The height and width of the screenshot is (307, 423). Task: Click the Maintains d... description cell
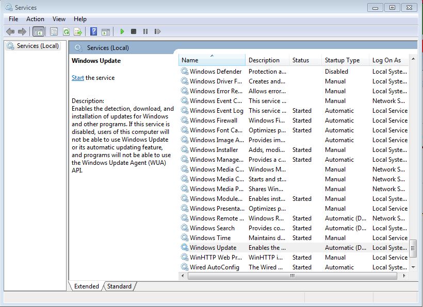(267, 238)
